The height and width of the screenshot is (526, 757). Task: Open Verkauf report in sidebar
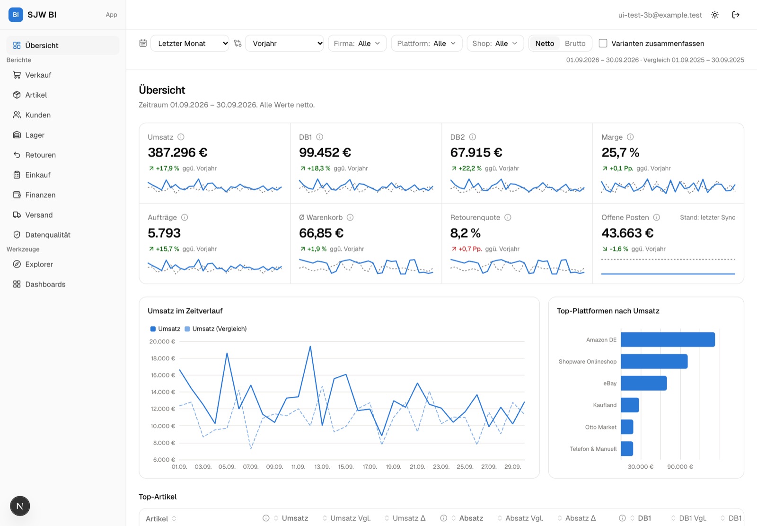pos(63,75)
